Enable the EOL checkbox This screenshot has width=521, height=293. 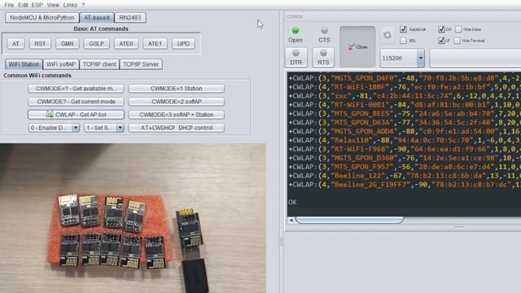404,41
